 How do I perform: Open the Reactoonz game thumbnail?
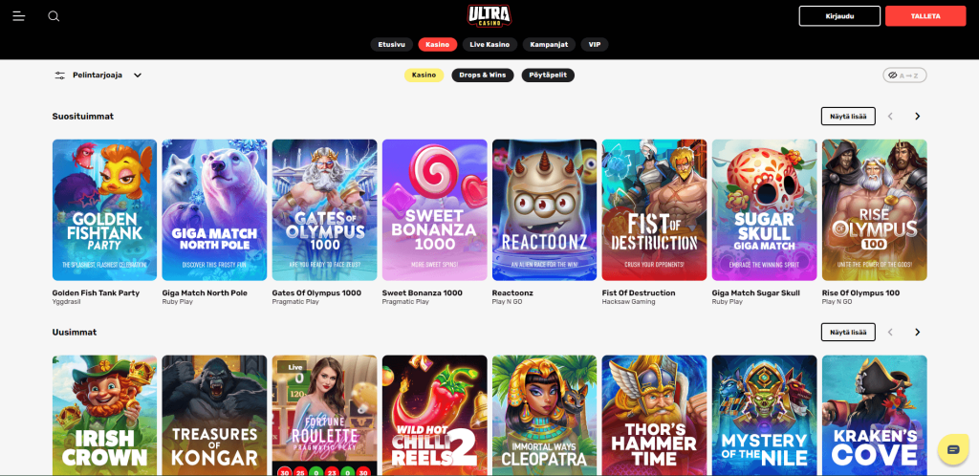[544, 210]
